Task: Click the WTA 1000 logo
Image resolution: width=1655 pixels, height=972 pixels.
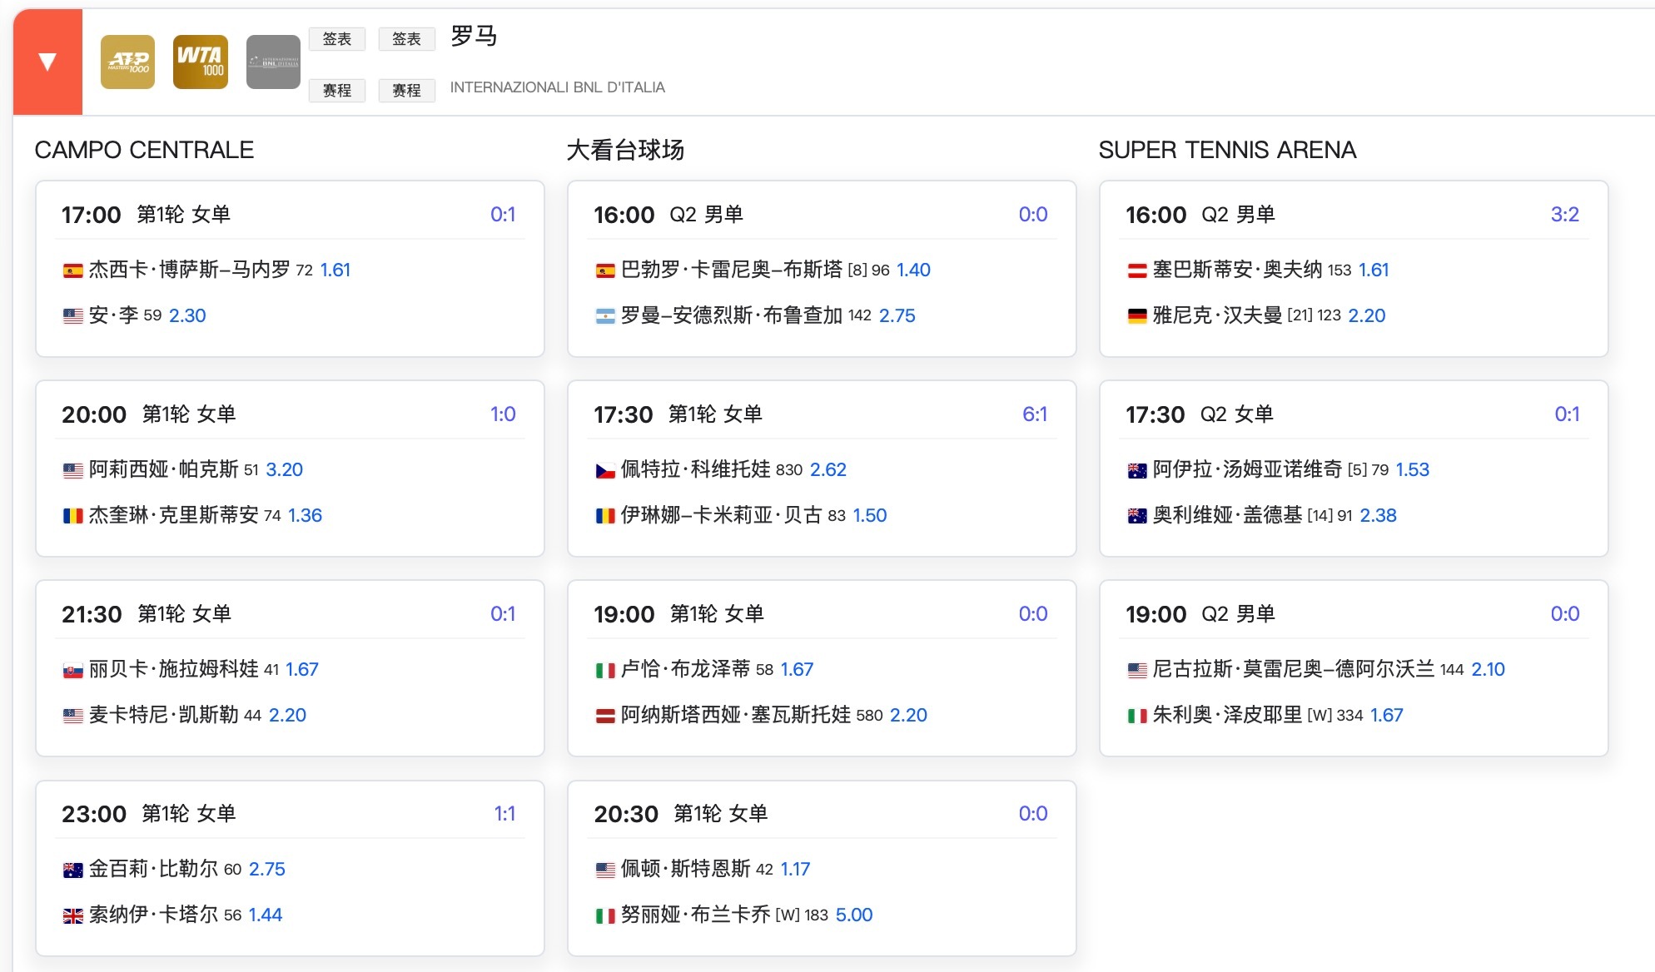Action: [x=200, y=62]
